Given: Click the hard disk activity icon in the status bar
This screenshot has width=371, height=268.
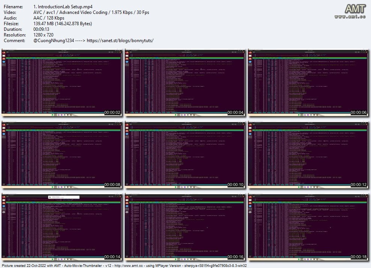Looking at the screenshot, I should point(52,115).
